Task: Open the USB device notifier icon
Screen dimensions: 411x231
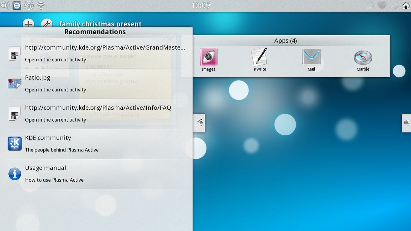Action: pyautogui.click(x=29, y=5)
